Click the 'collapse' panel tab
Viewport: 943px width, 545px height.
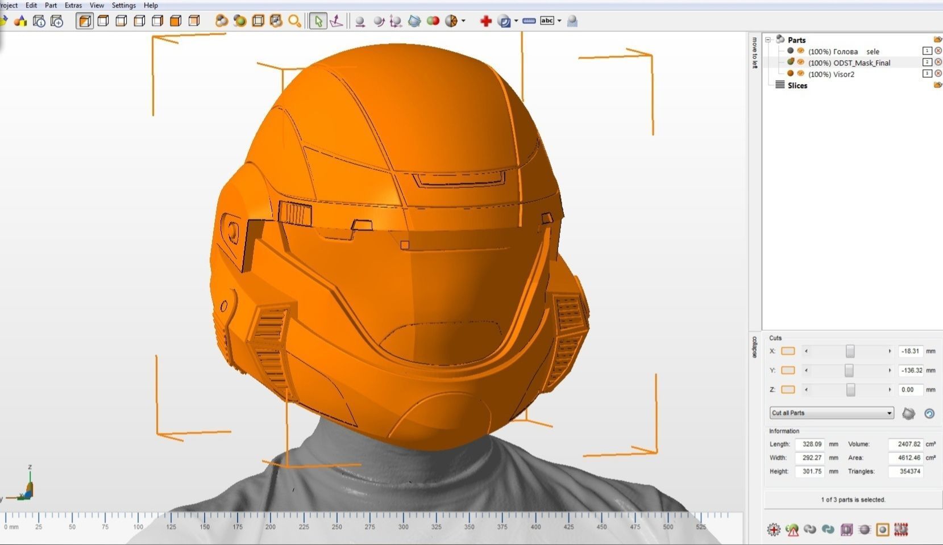(754, 347)
